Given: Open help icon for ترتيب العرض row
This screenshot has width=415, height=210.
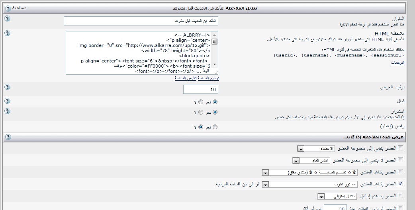Looking at the screenshot, I should (x=7, y=87).
